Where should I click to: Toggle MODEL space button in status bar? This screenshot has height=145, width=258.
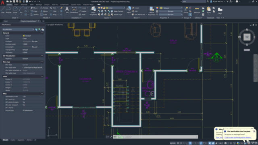tap(173, 143)
